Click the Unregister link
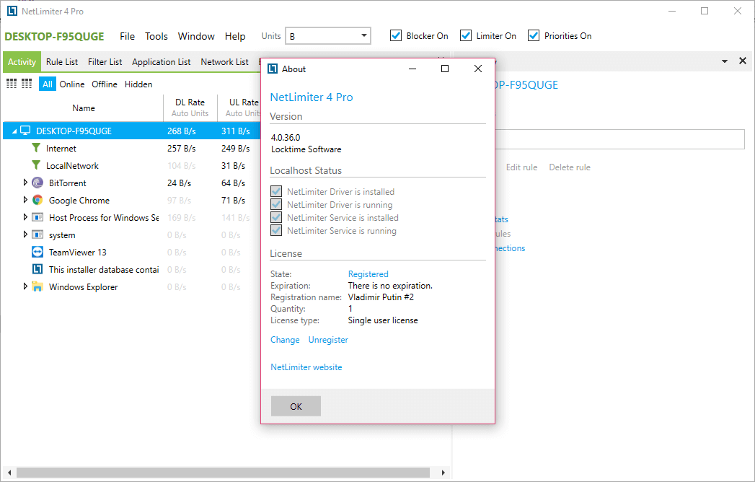 tap(328, 340)
